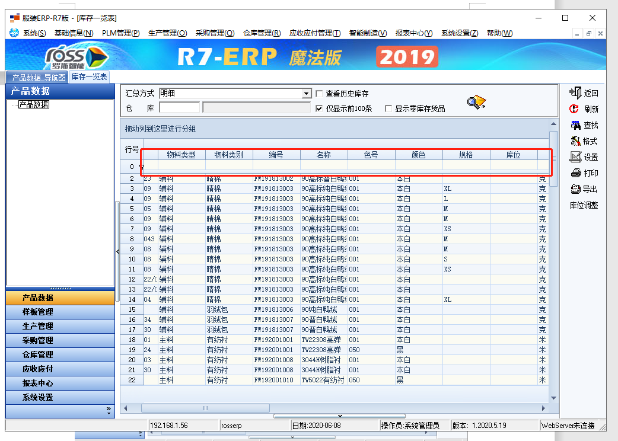Image resolution: width=618 pixels, height=441 pixels.
Task: Open 系统设置 sidebar section
Action: 60,397
